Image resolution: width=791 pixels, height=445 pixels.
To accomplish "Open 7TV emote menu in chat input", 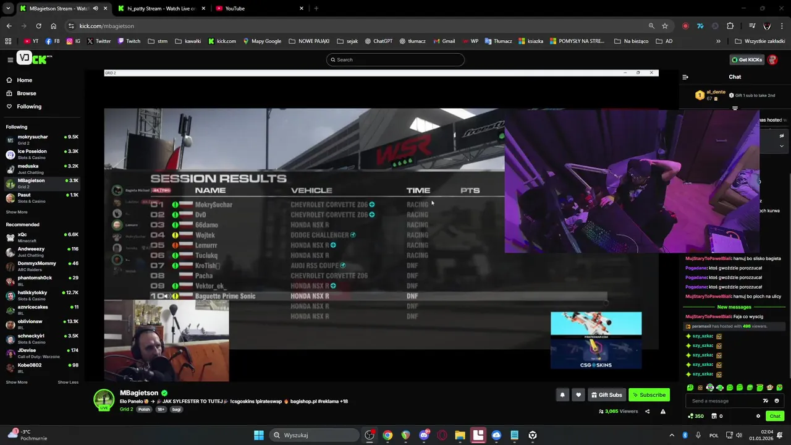I will click(766, 401).
